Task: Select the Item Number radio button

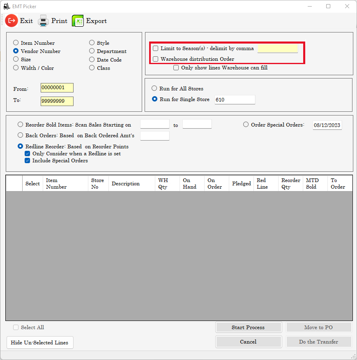Action: [16, 43]
